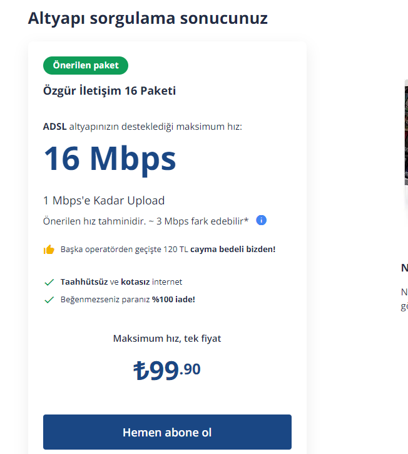
Task: Click the Beğenmezseniz paranız %100 iade text
Action: pos(128,300)
